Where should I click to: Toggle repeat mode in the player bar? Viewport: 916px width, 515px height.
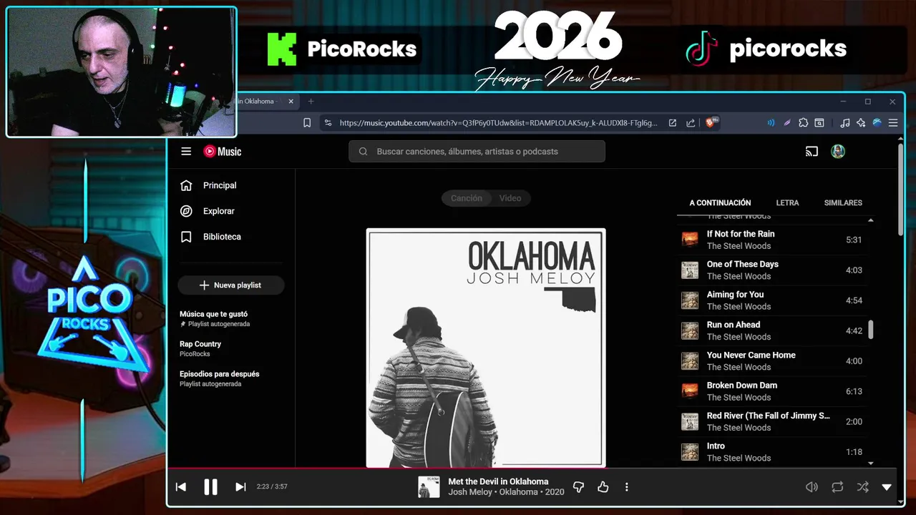837,487
